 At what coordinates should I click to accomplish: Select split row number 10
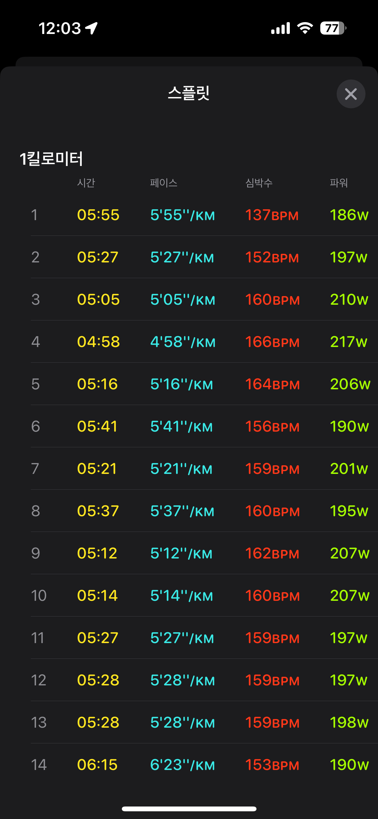tap(38, 596)
